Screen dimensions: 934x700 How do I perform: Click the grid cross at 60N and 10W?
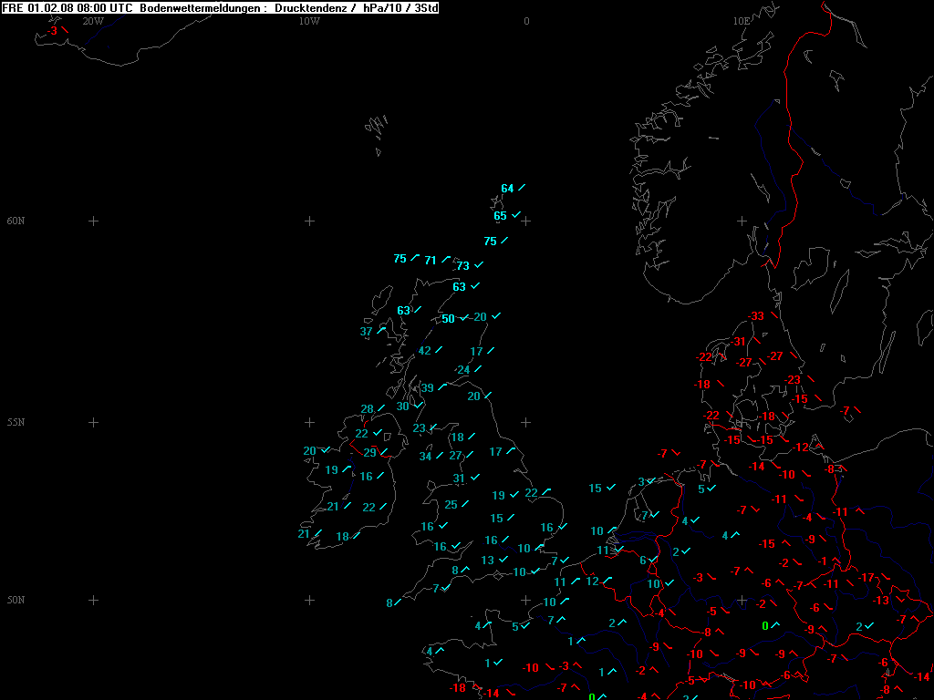point(309,221)
